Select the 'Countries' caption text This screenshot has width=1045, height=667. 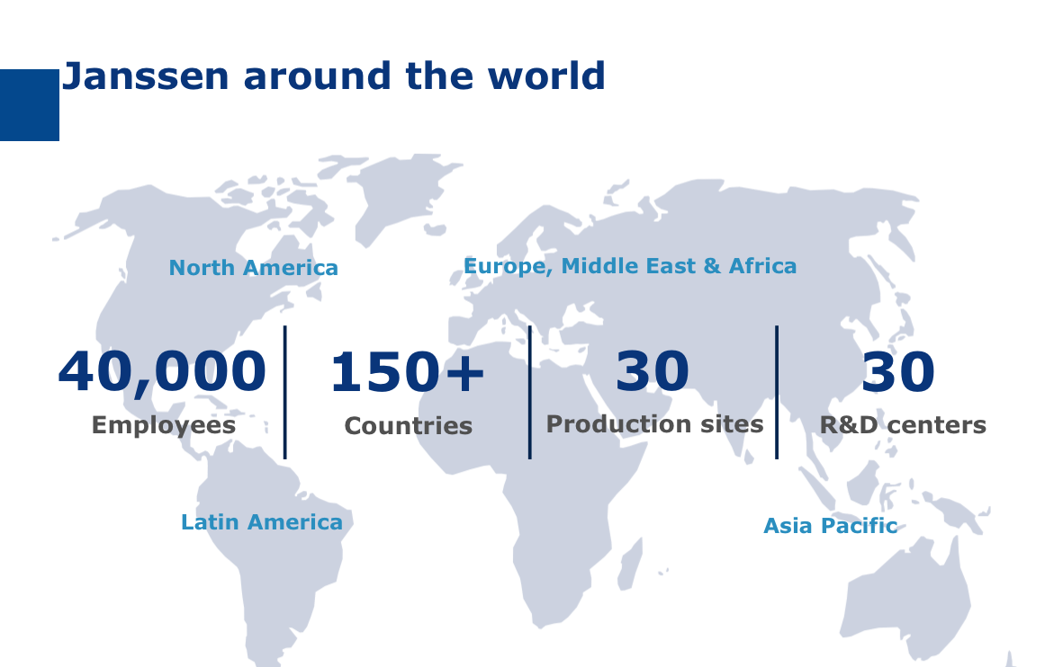(408, 425)
